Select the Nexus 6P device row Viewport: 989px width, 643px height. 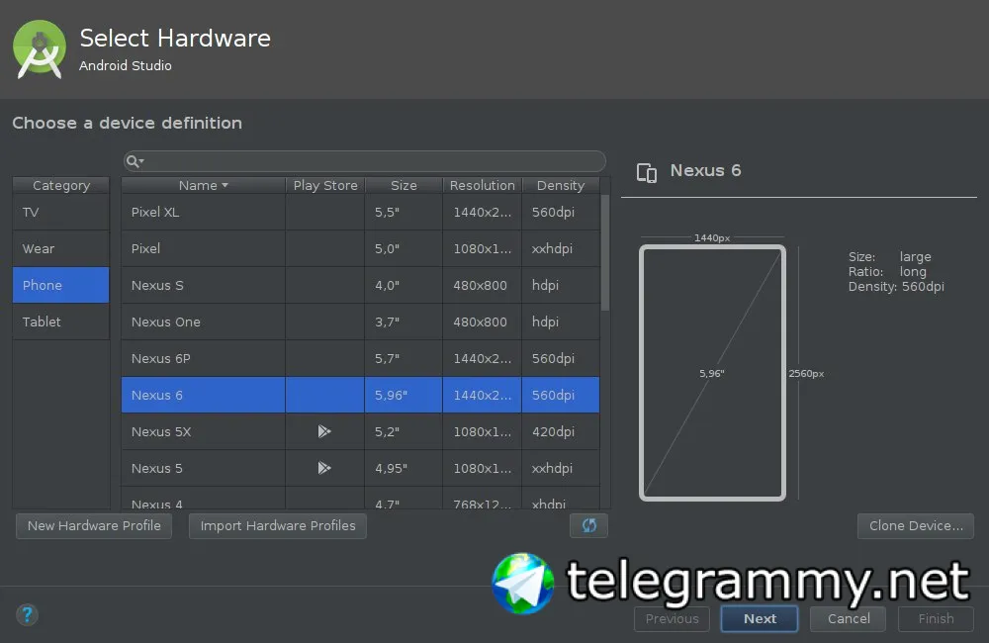[360, 358]
